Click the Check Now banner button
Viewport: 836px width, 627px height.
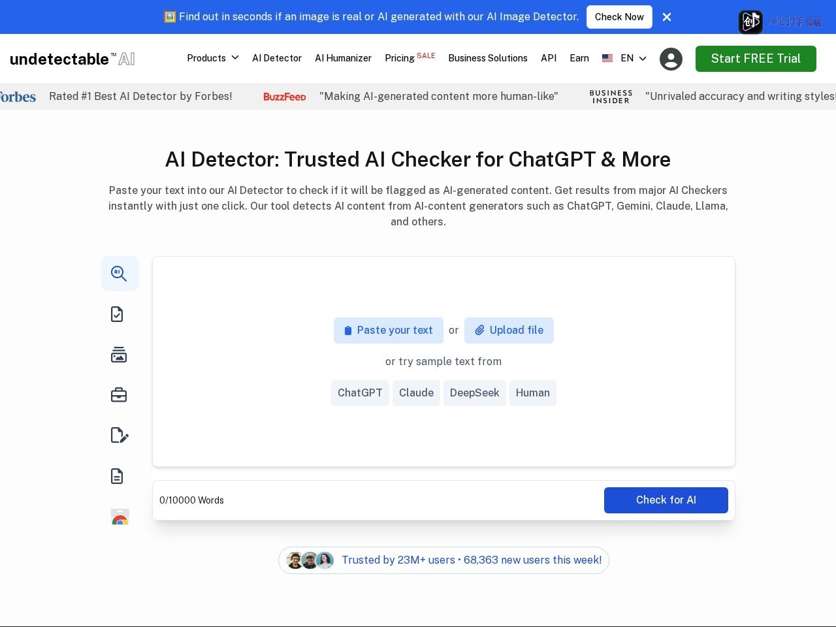(619, 17)
